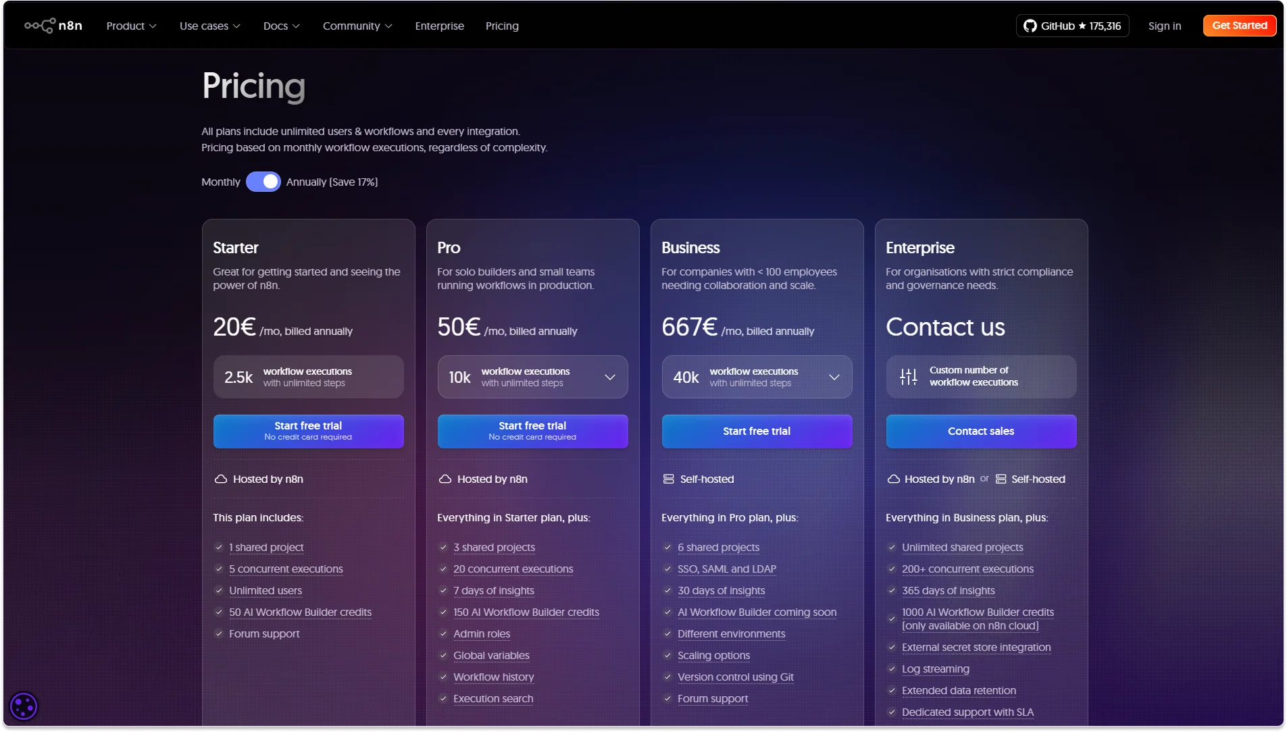Viewport: 1287px width, 732px height.
Task: Click the cloud icon beside Pro's Hosted by n8n
Action: [x=445, y=479]
